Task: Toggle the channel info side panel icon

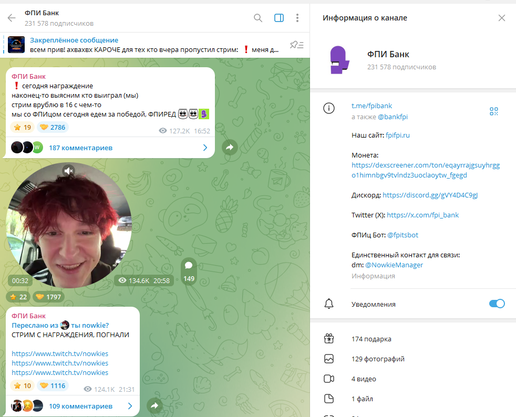Action: coord(278,18)
